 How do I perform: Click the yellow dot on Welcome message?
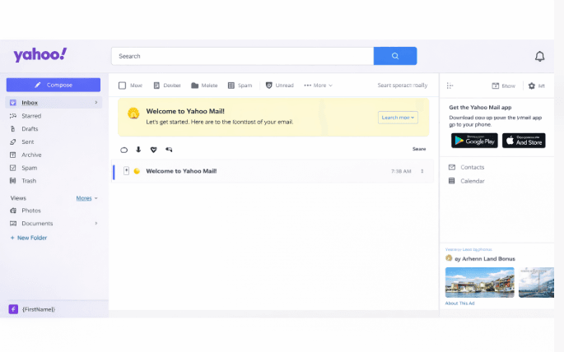coord(137,171)
